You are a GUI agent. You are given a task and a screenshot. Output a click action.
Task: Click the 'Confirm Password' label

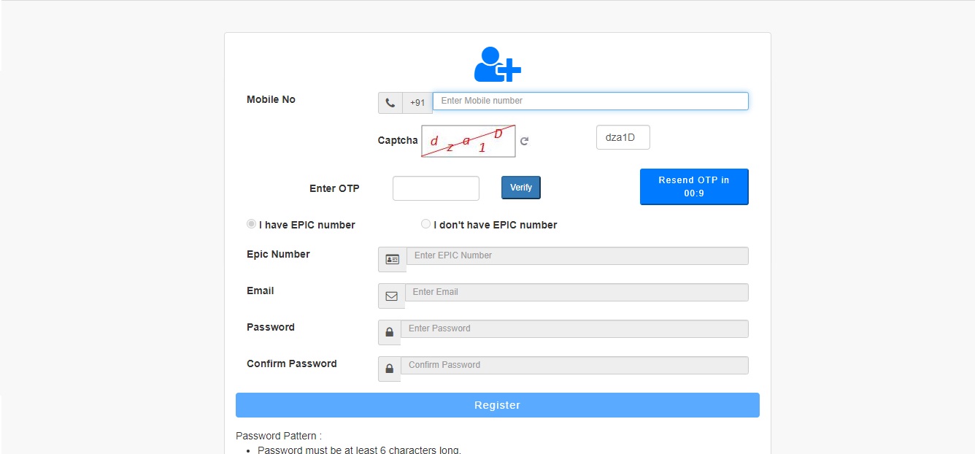(x=292, y=363)
